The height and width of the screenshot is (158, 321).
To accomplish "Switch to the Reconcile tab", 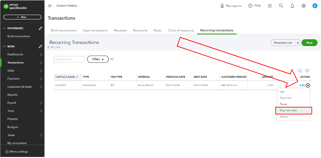I will [140, 30].
